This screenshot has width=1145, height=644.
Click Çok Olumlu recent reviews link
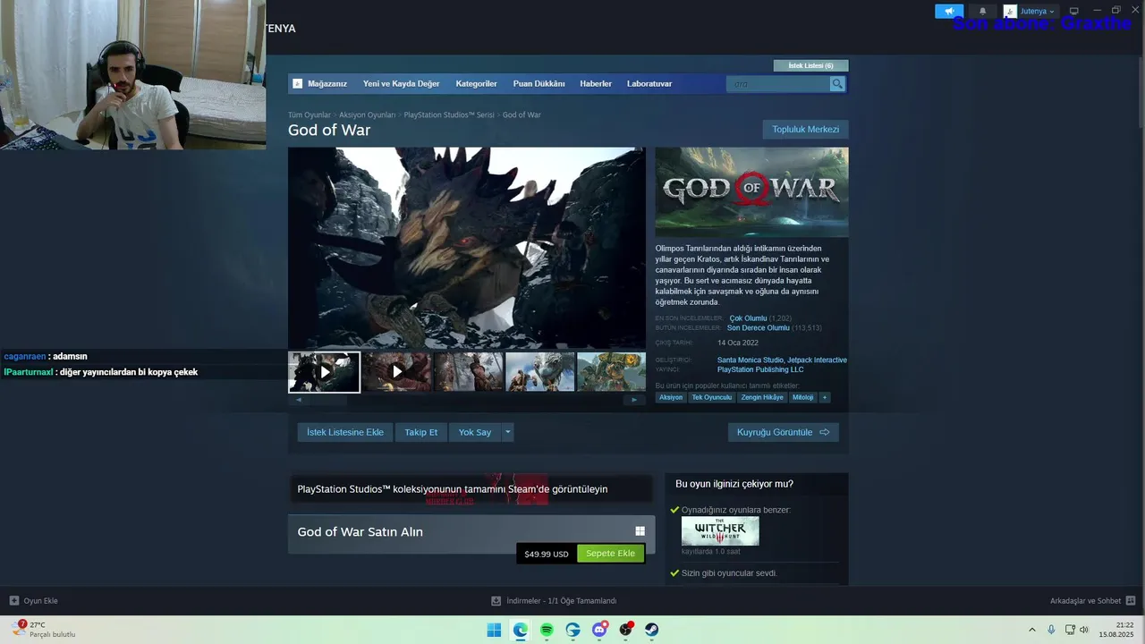point(748,318)
